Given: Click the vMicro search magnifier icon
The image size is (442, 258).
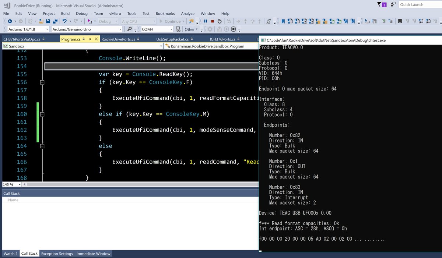Looking at the screenshot, I should pos(130,29).
